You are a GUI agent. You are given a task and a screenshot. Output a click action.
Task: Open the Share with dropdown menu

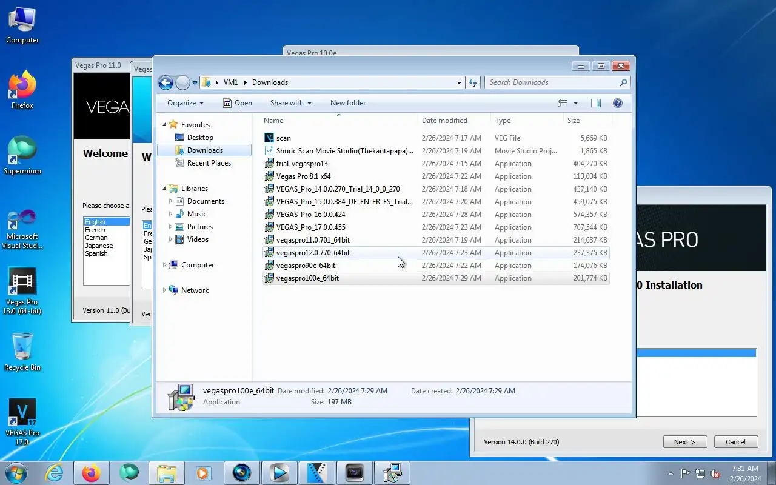[x=291, y=103]
